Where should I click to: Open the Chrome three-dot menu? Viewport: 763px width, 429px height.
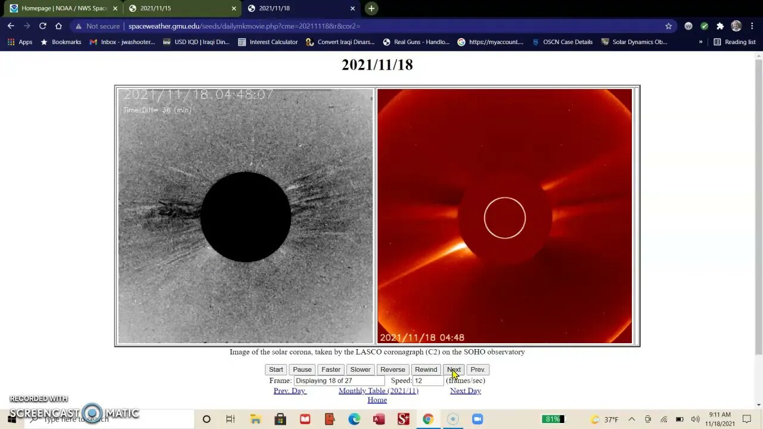tap(752, 26)
